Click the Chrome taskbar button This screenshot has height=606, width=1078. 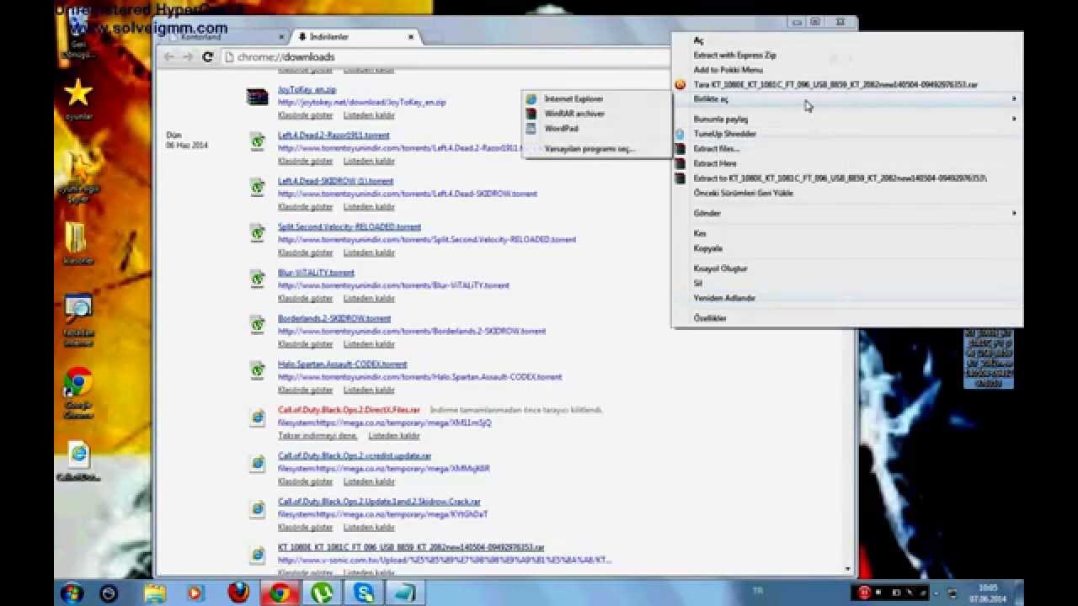(280, 593)
